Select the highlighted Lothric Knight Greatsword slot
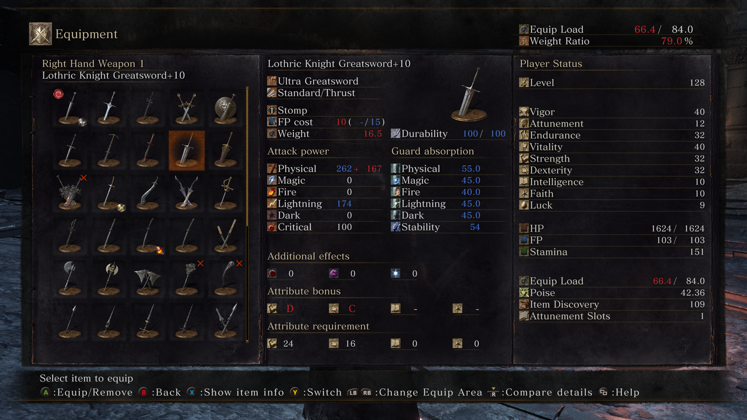Viewport: 747px width, 420px height. coord(187,150)
